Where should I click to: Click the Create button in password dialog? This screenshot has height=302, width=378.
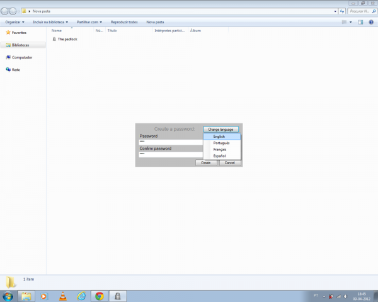point(206,163)
